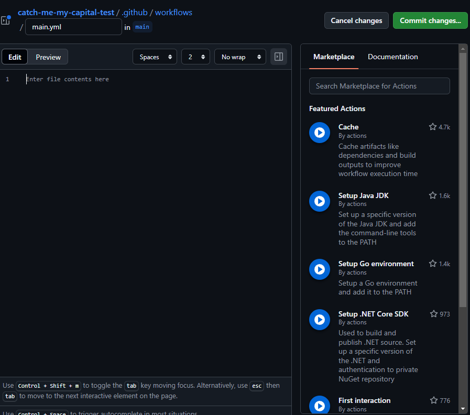Click the main.yml filename field

[73, 27]
